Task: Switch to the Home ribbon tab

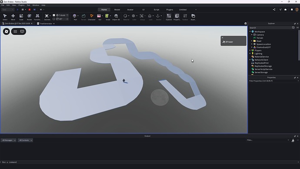Action: pyautogui.click(x=104, y=10)
